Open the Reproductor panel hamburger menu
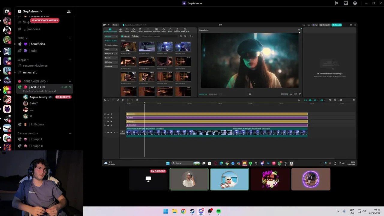 tap(299, 30)
